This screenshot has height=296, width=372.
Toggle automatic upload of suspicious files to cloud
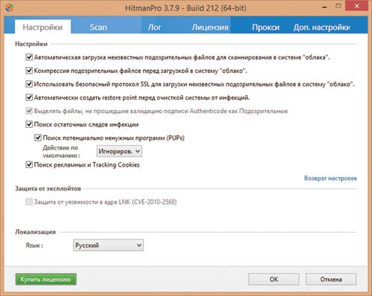[29, 57]
